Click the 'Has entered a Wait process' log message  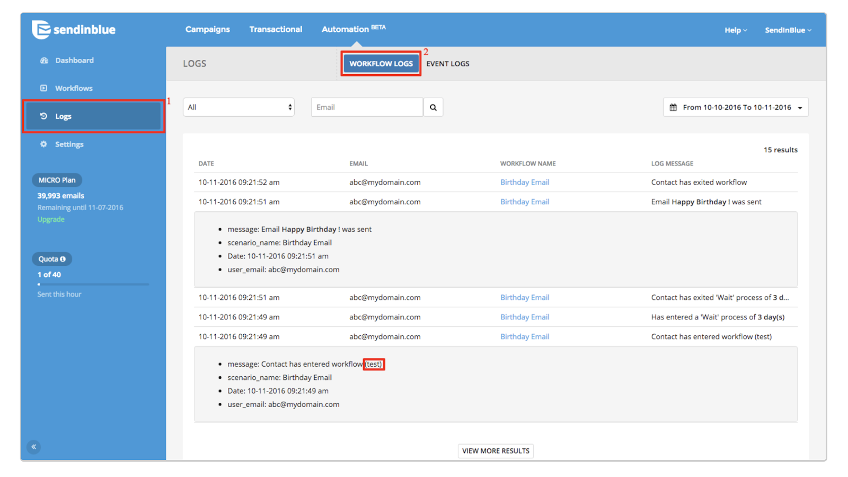(x=718, y=317)
